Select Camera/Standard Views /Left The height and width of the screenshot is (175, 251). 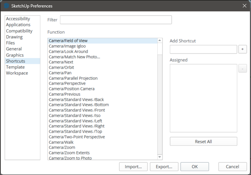(103, 121)
